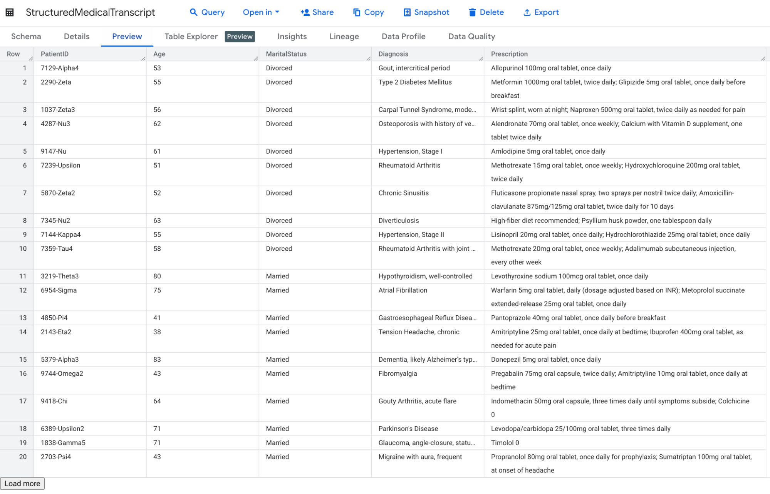Click 'Parkinson's Disease' diagnosis cell
The width and height of the screenshot is (770, 494).
pyautogui.click(x=428, y=429)
